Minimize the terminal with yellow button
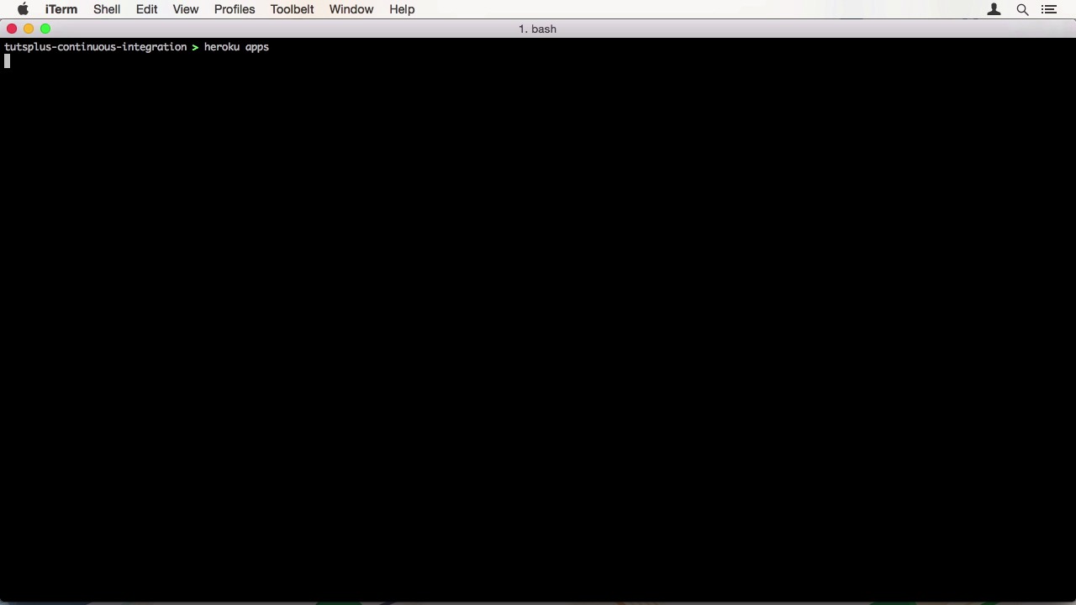1076x605 pixels. [x=29, y=29]
